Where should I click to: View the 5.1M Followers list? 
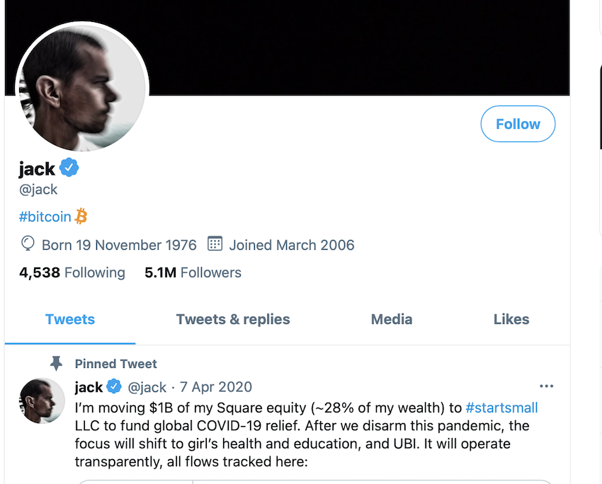(x=193, y=272)
